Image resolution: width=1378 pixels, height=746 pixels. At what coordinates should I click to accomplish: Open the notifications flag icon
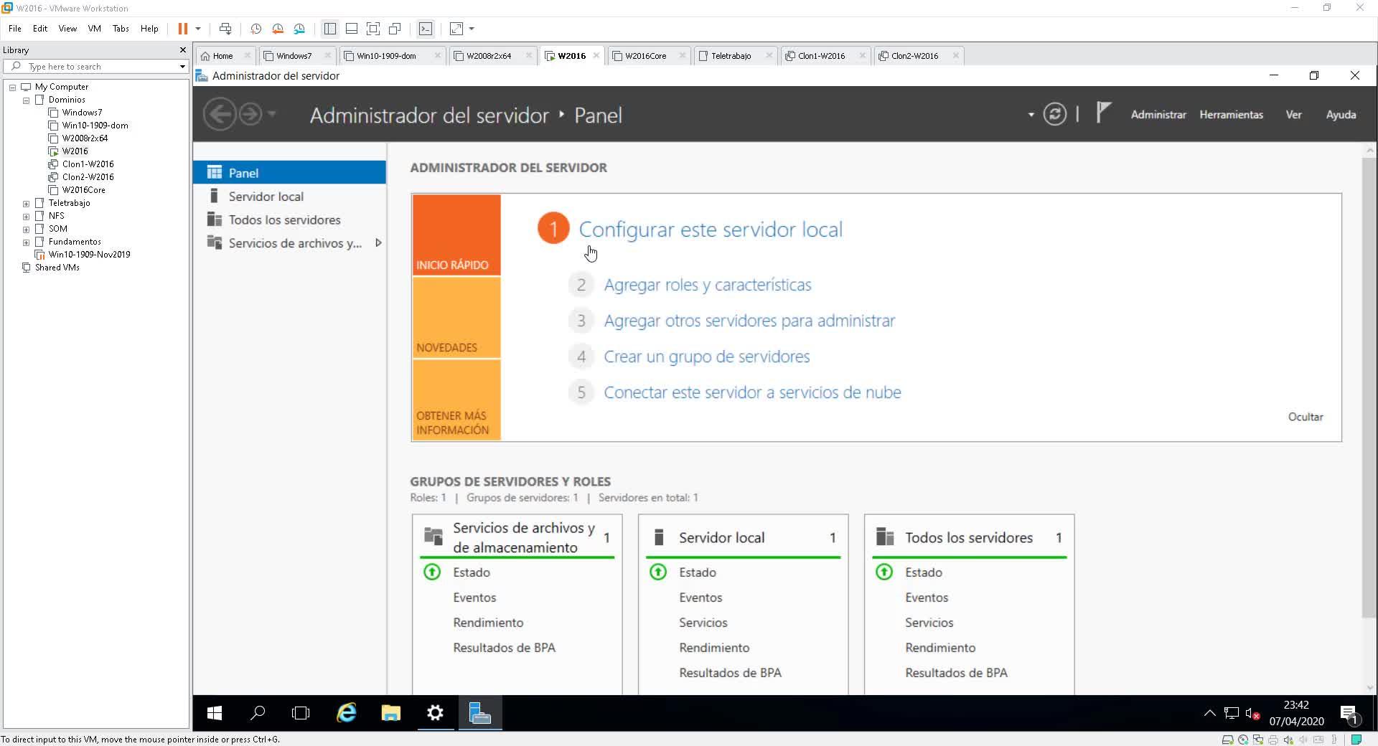pyautogui.click(x=1103, y=113)
